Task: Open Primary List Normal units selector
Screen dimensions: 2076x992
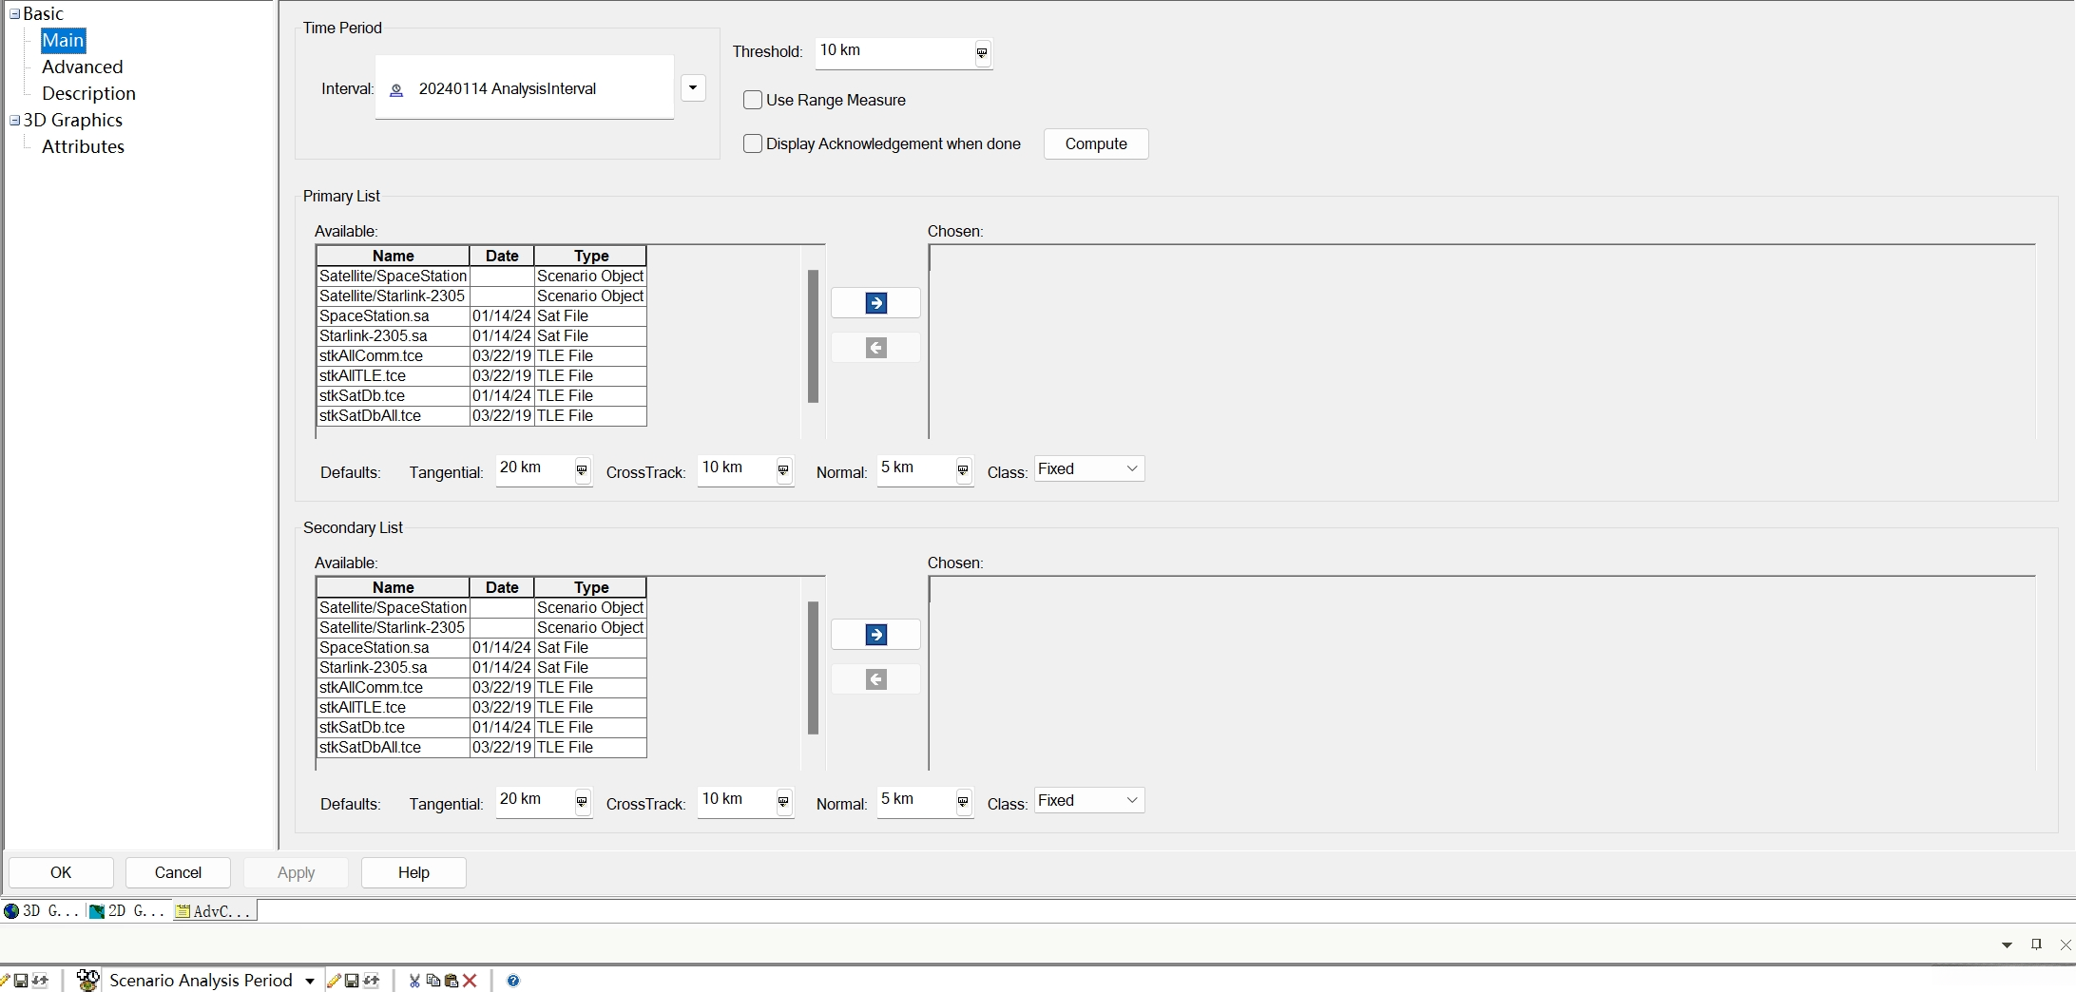Action: [963, 470]
